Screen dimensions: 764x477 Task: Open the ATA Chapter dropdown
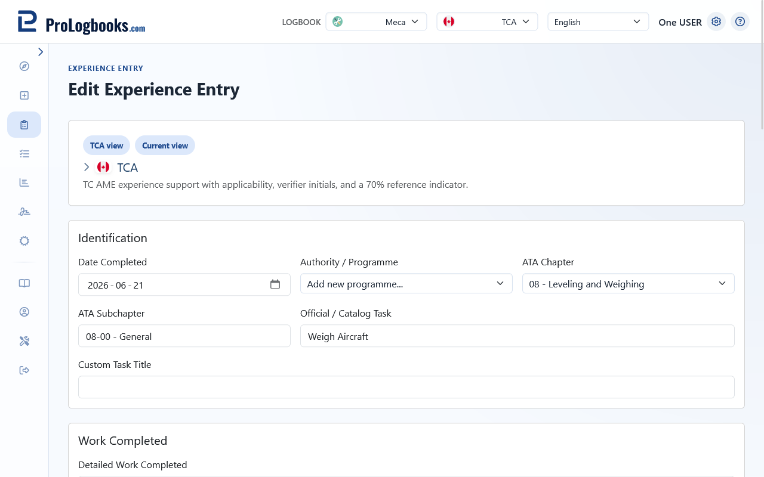coord(629,284)
